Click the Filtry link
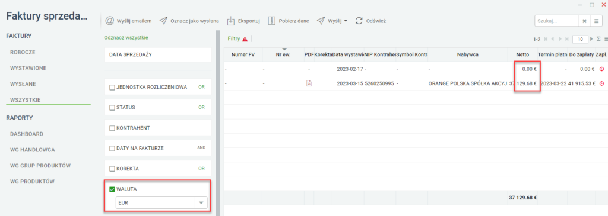This screenshot has height=216, width=608. point(234,39)
